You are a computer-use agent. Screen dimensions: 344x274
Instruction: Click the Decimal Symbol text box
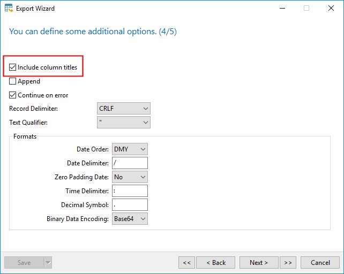[x=130, y=205]
